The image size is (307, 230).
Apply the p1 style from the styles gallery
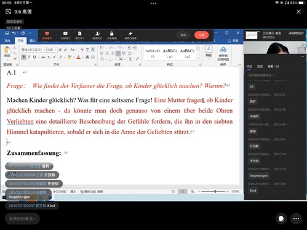point(170,54)
